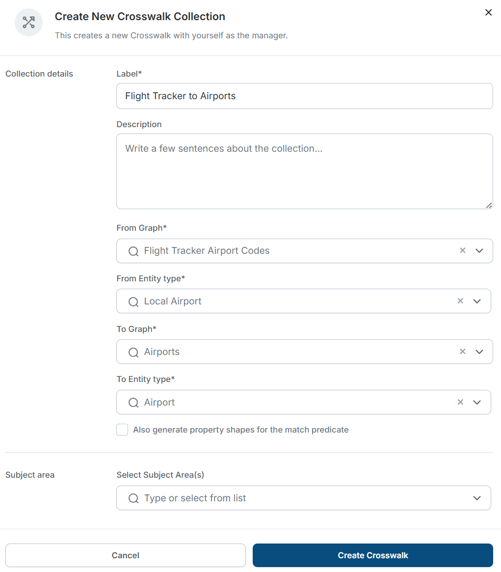Click the search icon in the From Graph field

[x=133, y=251]
